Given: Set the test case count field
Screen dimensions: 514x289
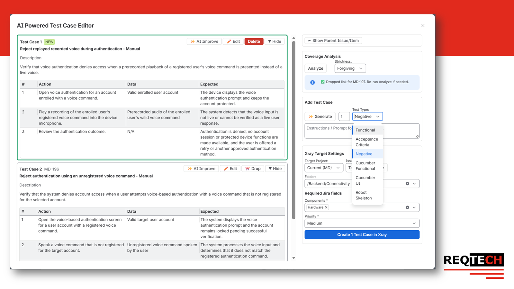Looking at the screenshot, I should tap(344, 117).
